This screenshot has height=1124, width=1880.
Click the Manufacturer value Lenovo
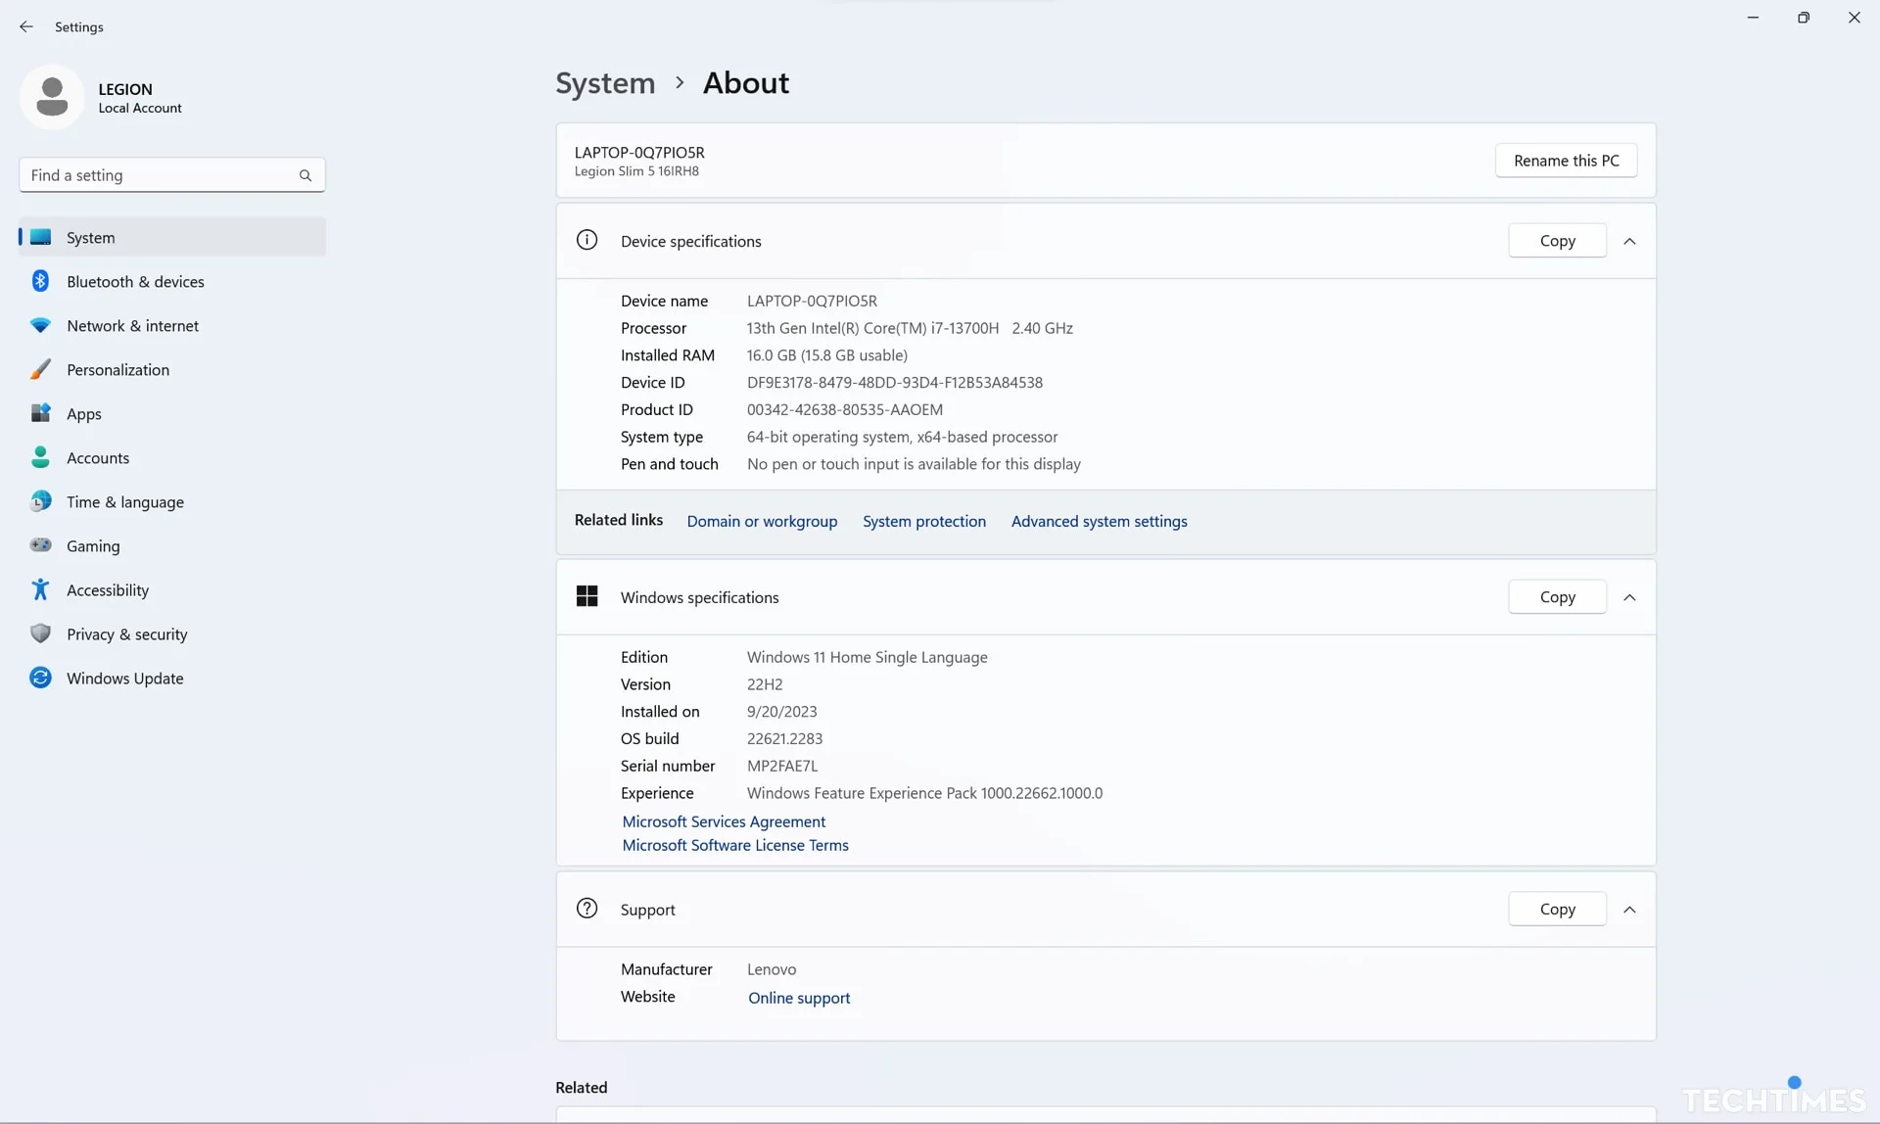click(772, 970)
